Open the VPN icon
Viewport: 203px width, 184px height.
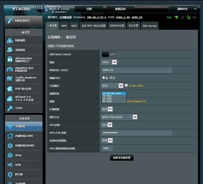click(x=10, y=165)
